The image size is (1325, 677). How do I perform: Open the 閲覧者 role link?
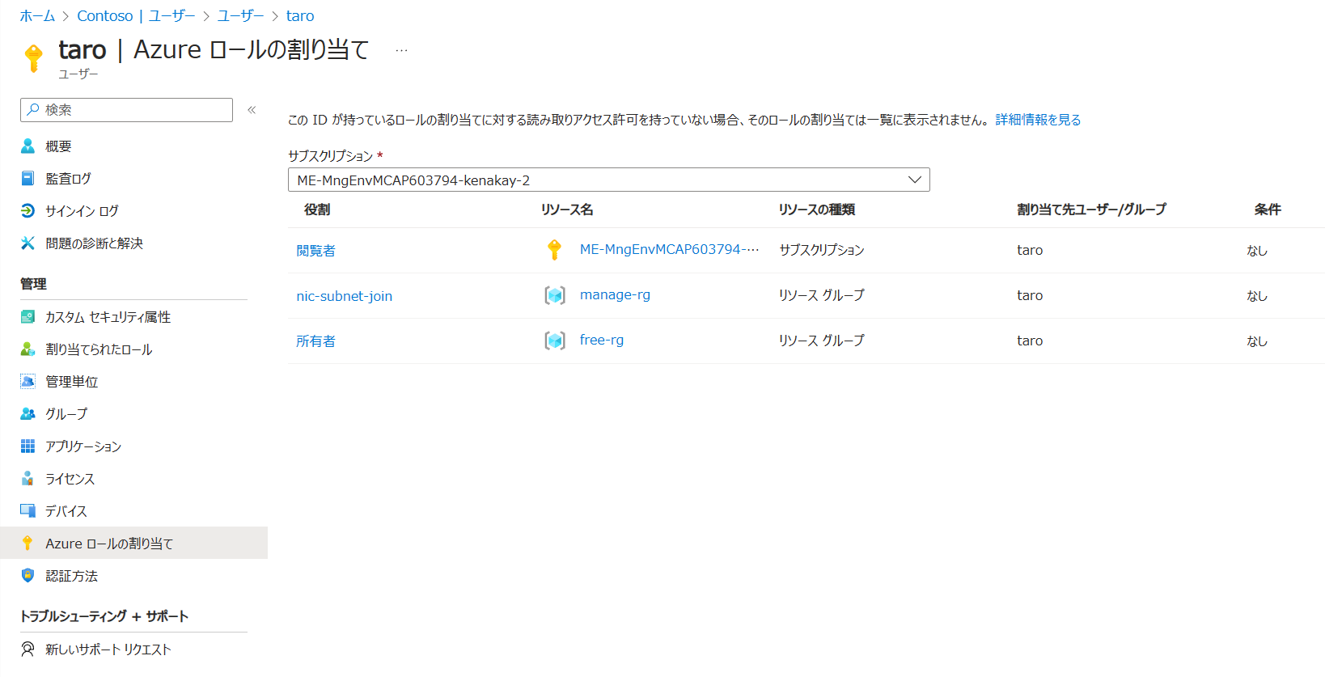point(315,251)
